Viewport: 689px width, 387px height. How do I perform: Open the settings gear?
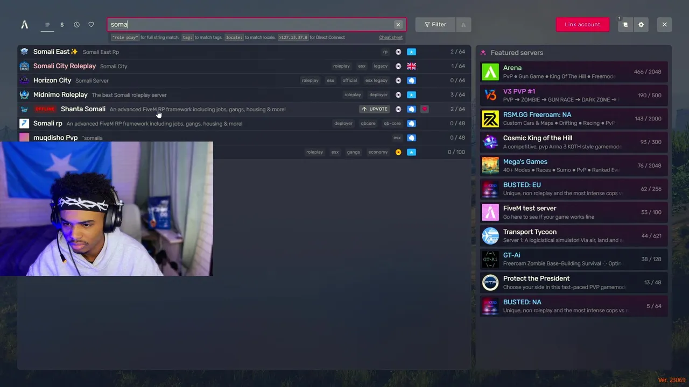[641, 25]
